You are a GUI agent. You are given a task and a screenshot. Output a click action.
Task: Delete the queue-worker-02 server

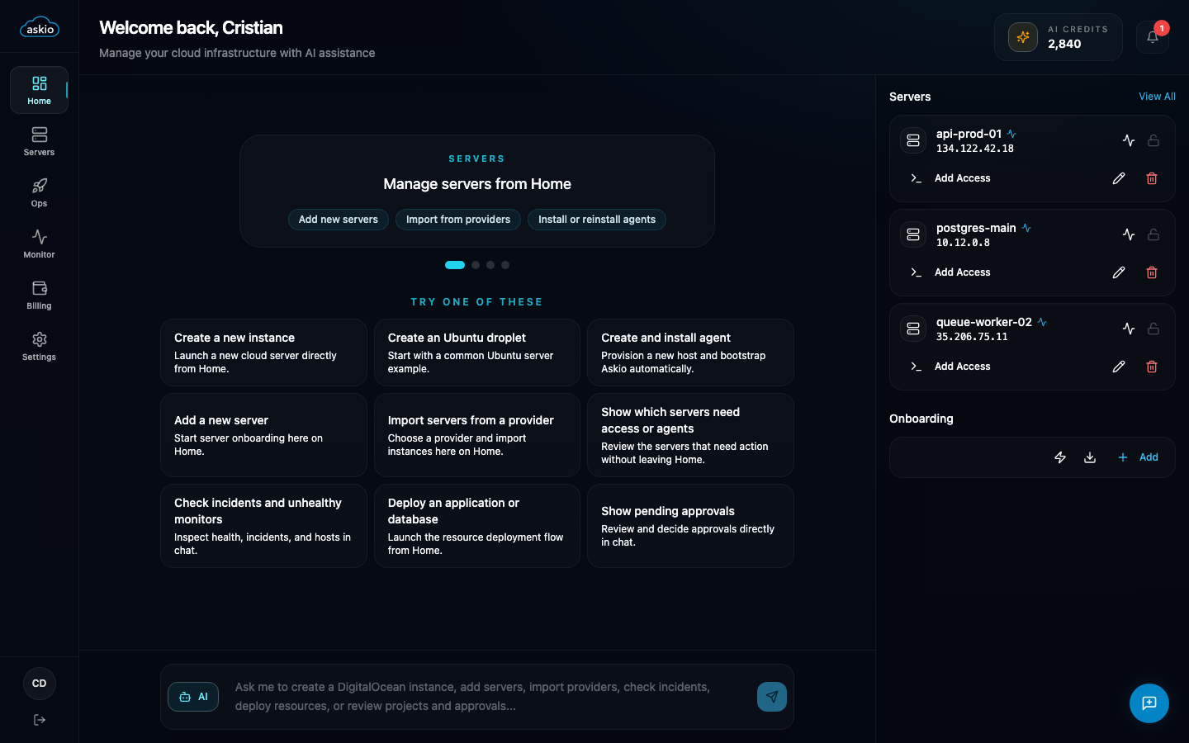click(1152, 367)
